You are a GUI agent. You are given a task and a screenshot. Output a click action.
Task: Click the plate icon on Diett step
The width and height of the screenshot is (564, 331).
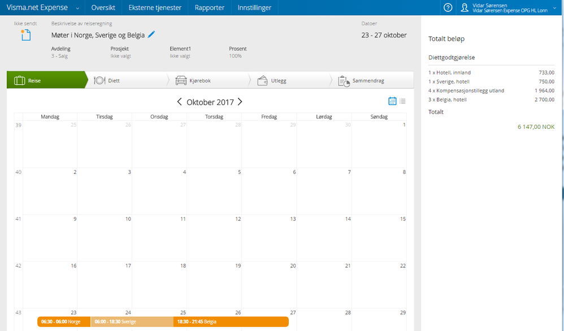point(99,81)
